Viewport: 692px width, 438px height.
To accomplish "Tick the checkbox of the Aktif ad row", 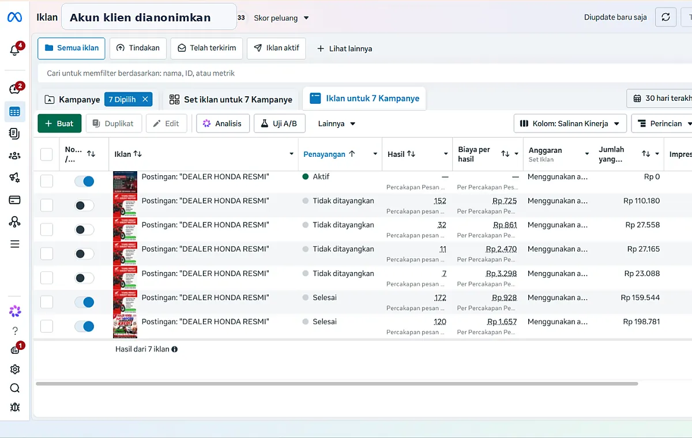I will coord(47,181).
